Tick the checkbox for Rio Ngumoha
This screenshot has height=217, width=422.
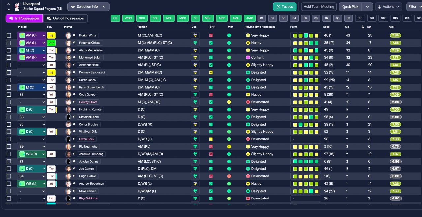pyautogui.click(x=9, y=147)
